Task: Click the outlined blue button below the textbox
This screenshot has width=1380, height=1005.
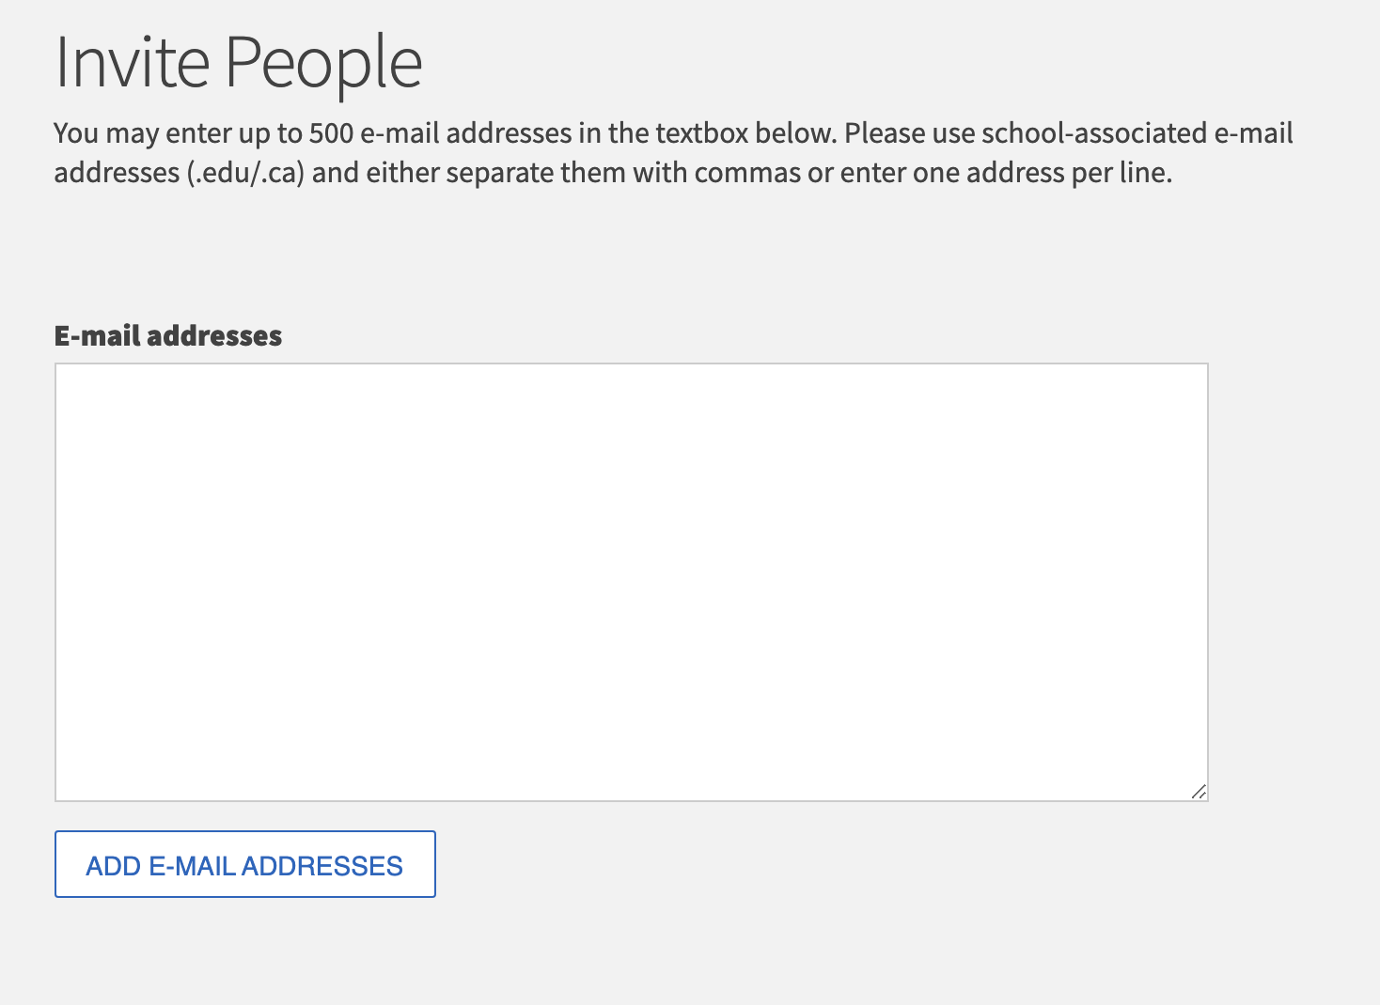Action: [x=244, y=865]
